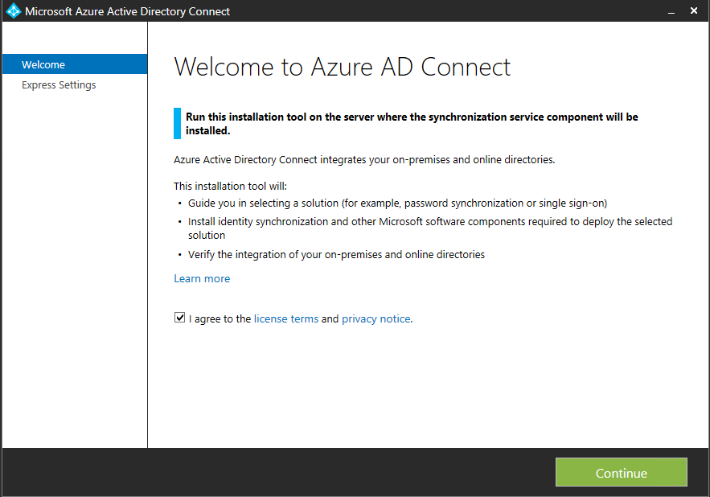Click the 'I agree to the' checkbox label
Viewport: 710px width, 497px height.
click(220, 319)
